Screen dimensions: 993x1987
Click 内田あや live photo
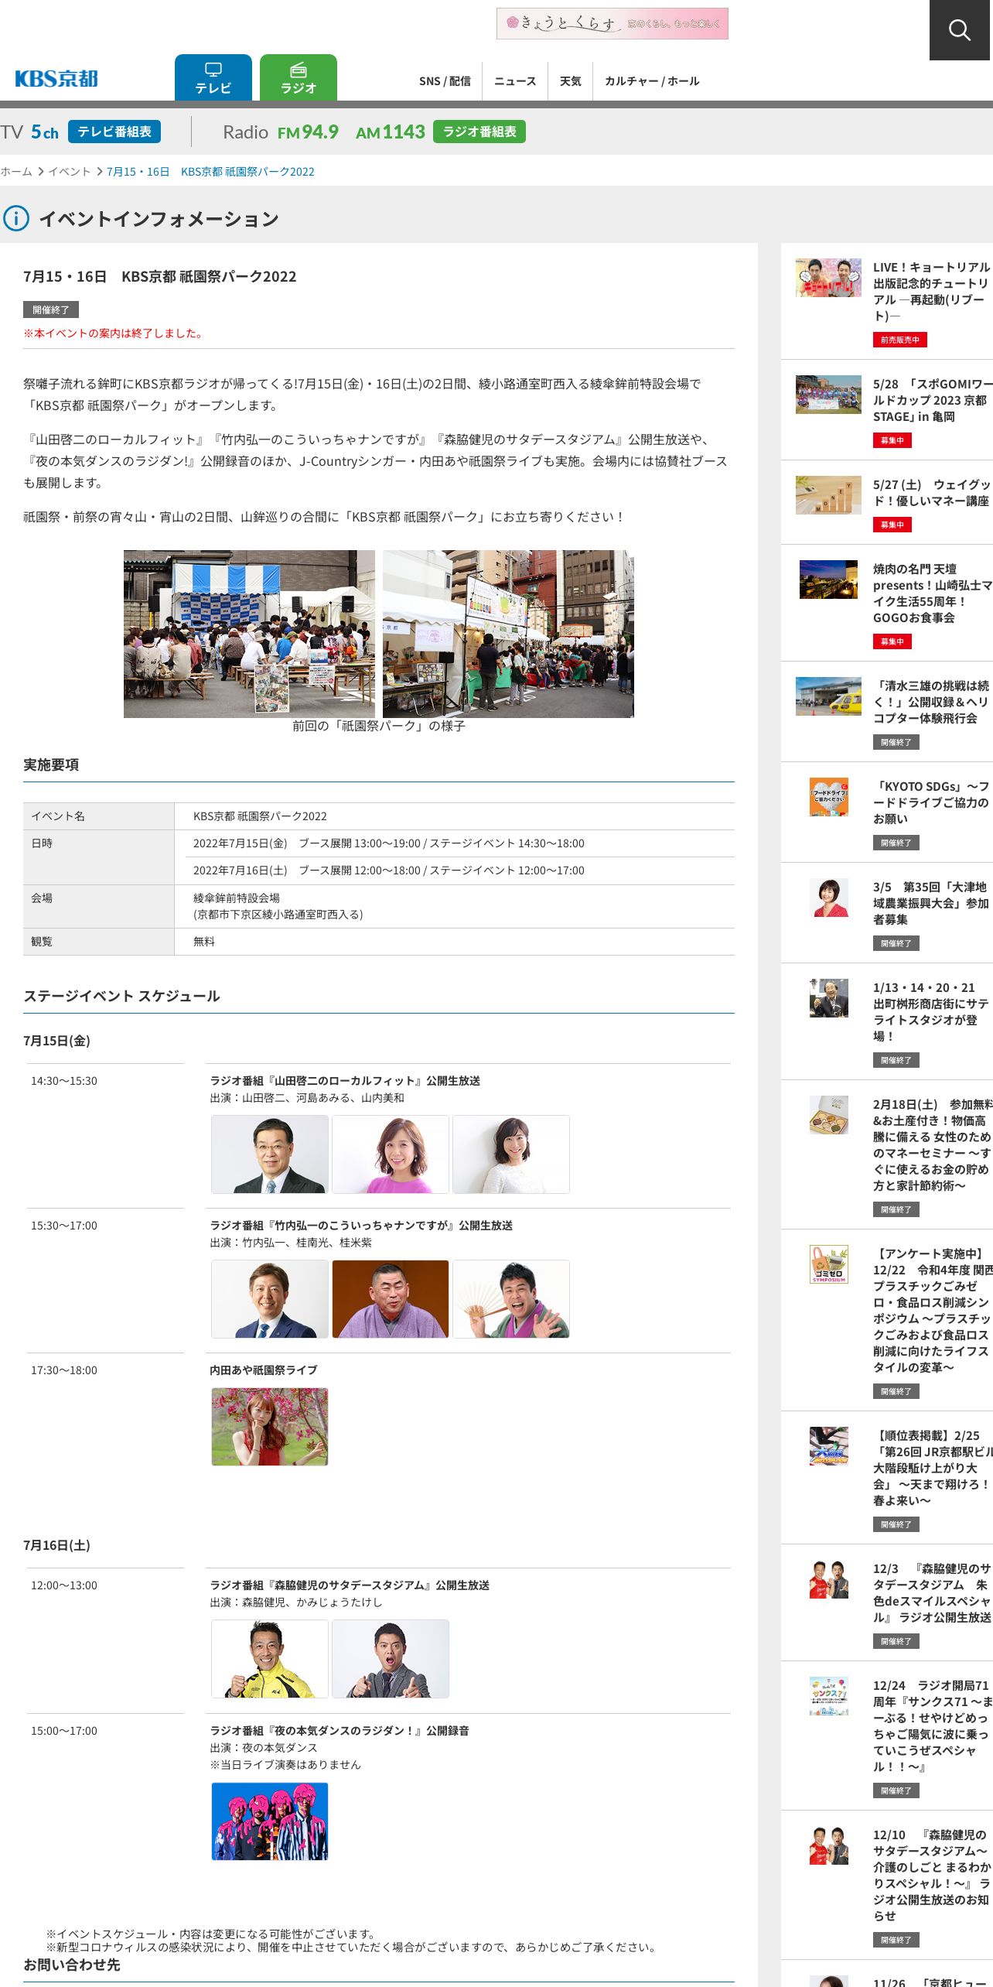[x=270, y=1427]
